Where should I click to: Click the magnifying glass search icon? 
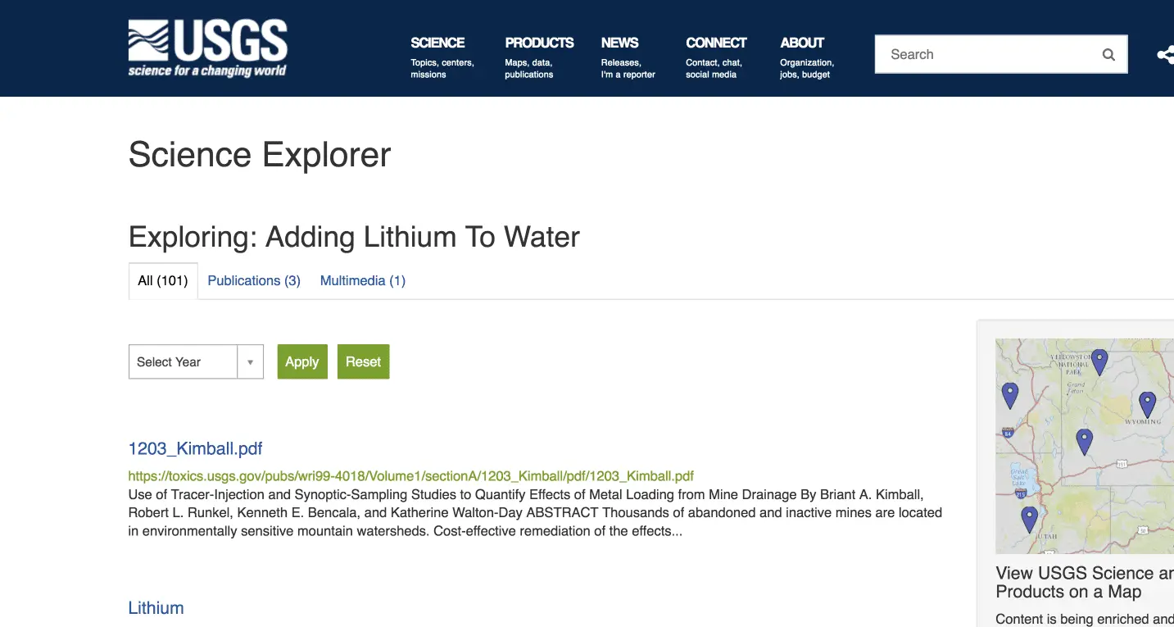coord(1108,55)
